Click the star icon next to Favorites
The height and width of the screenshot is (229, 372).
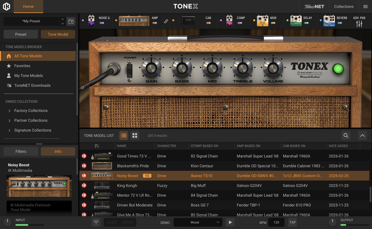(x=9, y=66)
